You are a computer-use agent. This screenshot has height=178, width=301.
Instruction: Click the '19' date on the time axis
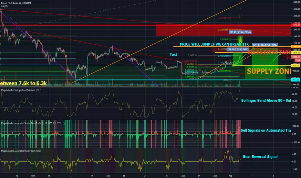(92, 176)
